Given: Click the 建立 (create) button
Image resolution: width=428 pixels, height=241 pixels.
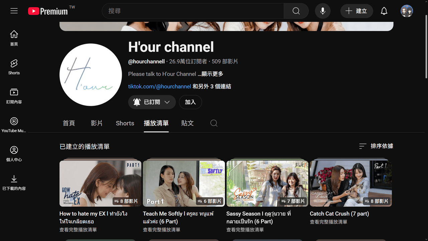Looking at the screenshot, I should pos(356,11).
